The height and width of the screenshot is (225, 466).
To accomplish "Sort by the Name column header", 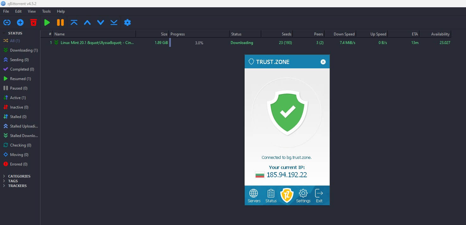I will point(94,34).
